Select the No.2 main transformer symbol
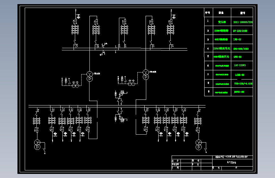 146,74
